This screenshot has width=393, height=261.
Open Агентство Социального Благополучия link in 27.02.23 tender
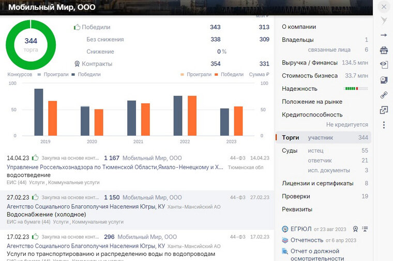[86, 206]
